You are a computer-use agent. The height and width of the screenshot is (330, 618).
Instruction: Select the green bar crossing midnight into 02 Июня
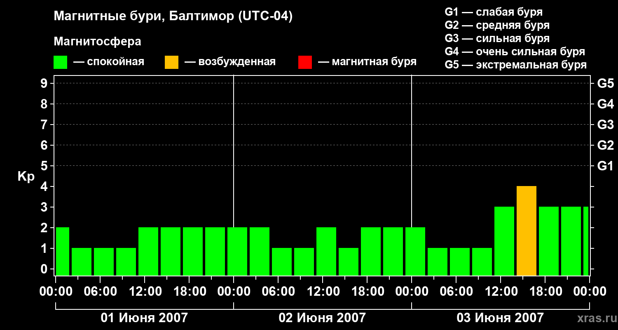pyautogui.click(x=237, y=252)
